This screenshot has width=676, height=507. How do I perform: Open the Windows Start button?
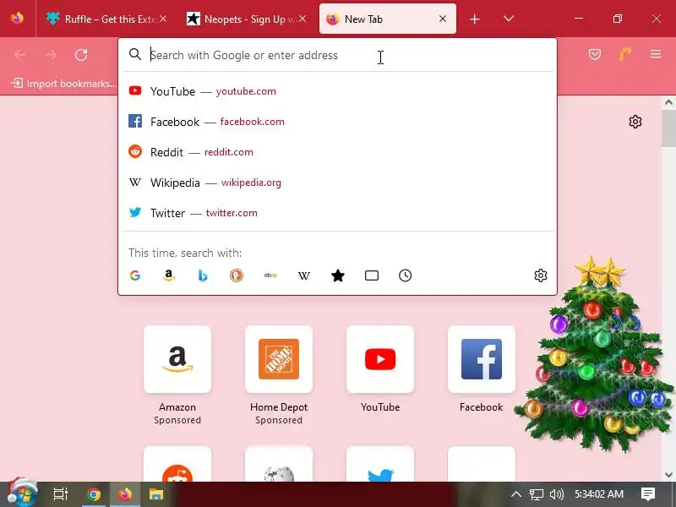coord(22,493)
